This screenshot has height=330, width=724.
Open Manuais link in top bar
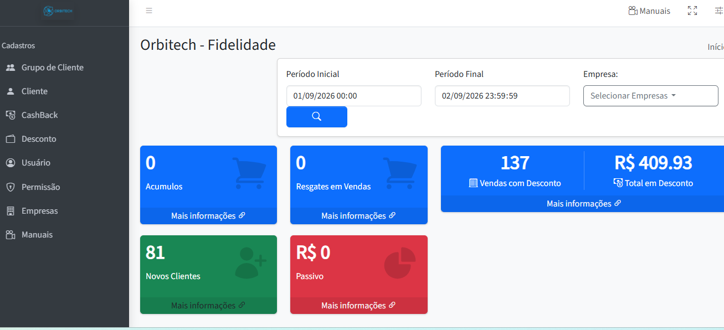649,11
